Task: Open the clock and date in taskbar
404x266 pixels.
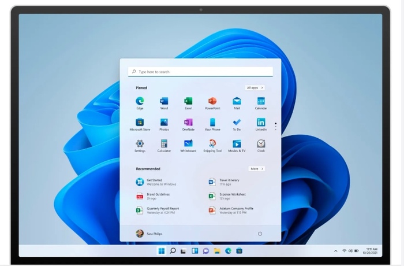Action: pyautogui.click(x=371, y=251)
